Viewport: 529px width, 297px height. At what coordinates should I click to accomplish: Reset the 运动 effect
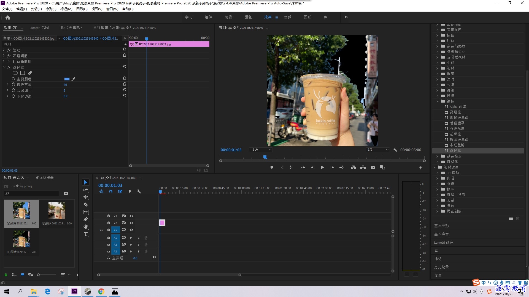[125, 50]
